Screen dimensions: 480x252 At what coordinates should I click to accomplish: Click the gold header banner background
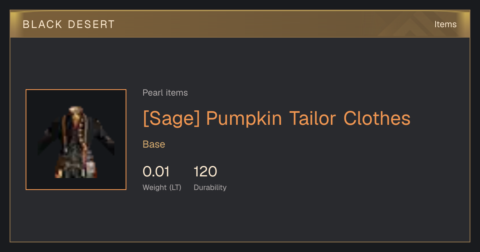click(240, 24)
